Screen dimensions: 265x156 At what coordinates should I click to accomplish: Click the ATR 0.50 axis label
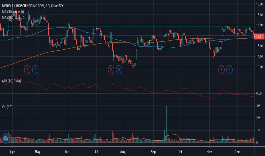click(259, 93)
